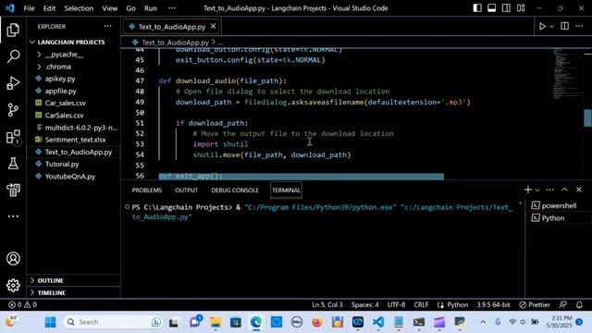Viewport: 592px width, 333px height.
Task: Change end of line sequence CRLF
Action: click(x=421, y=304)
